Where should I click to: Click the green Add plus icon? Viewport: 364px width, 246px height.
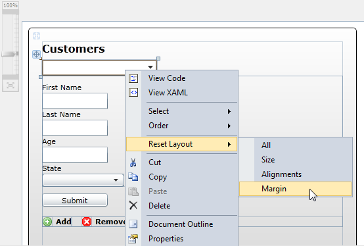coord(47,222)
